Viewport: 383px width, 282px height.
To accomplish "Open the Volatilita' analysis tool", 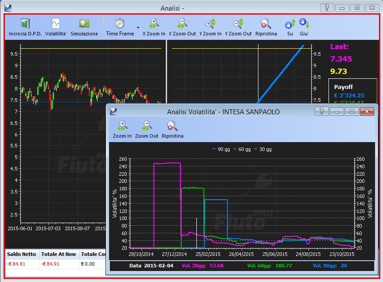I will point(56,27).
